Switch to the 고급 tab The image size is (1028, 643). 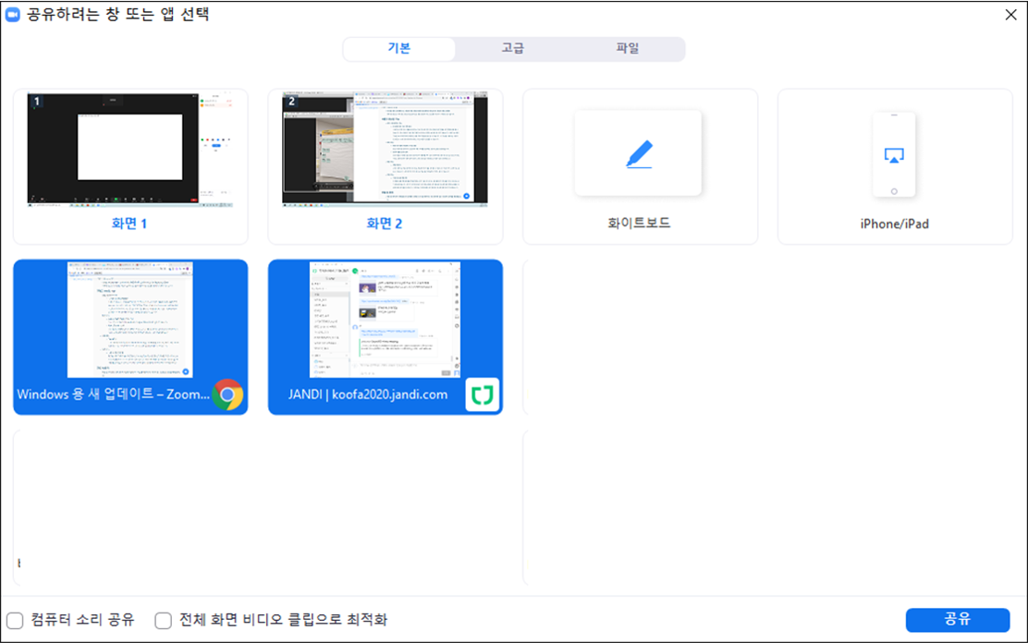(x=514, y=49)
